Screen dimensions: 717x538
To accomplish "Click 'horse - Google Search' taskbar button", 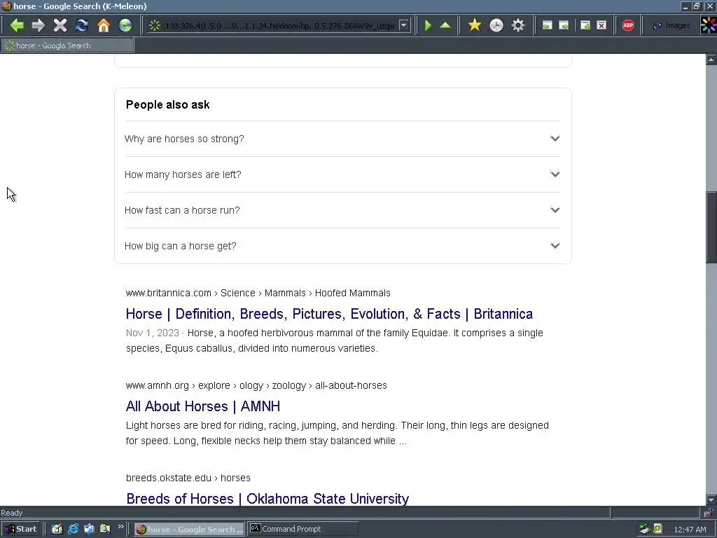I will tap(190, 530).
